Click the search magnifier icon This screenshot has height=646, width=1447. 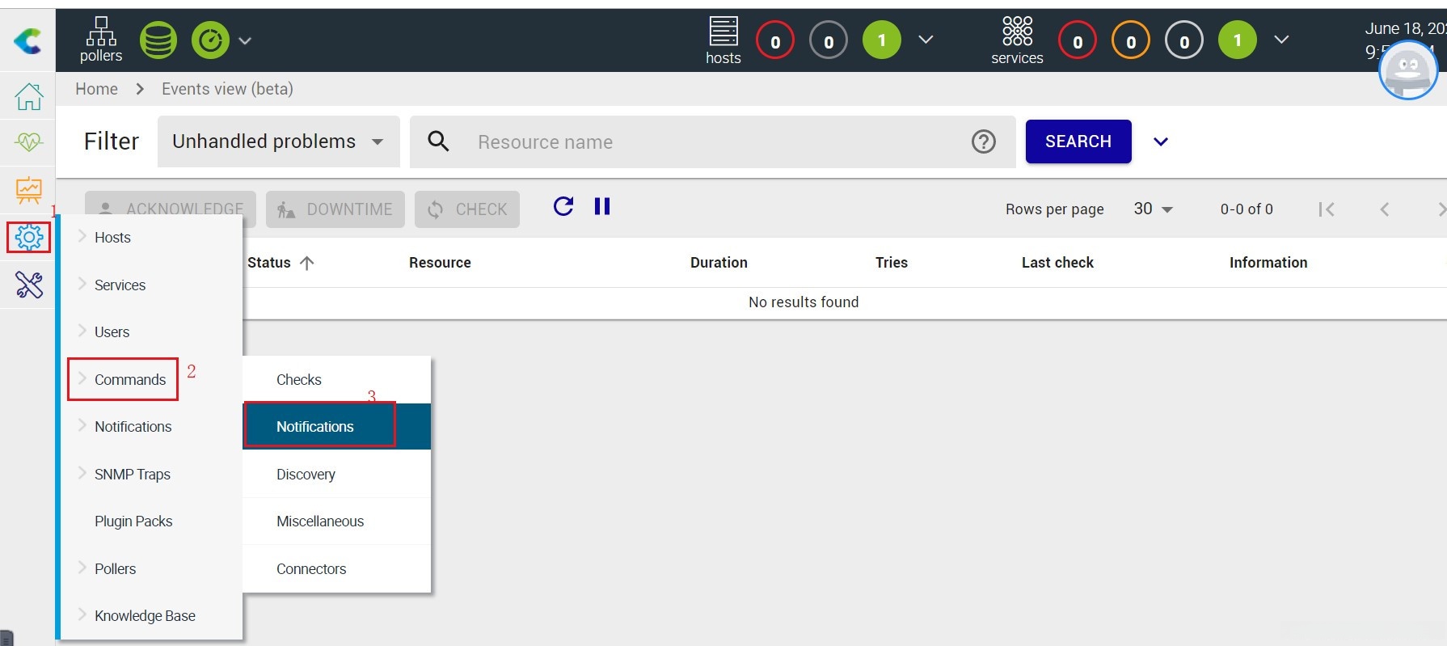[438, 141]
